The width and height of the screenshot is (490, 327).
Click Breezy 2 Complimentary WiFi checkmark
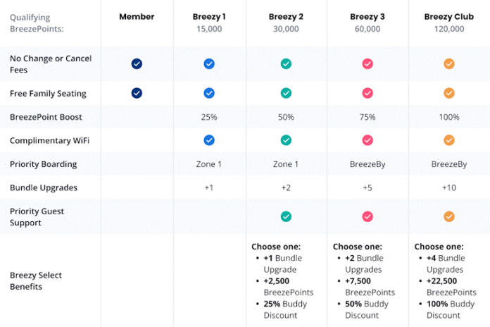point(286,140)
